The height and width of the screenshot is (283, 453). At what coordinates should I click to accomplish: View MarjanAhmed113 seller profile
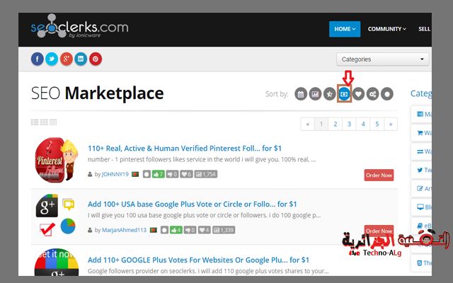coord(125,230)
